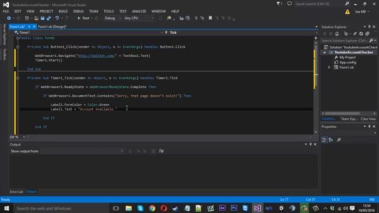Open the 100 % zoom level dropdown

(x=24, y=137)
